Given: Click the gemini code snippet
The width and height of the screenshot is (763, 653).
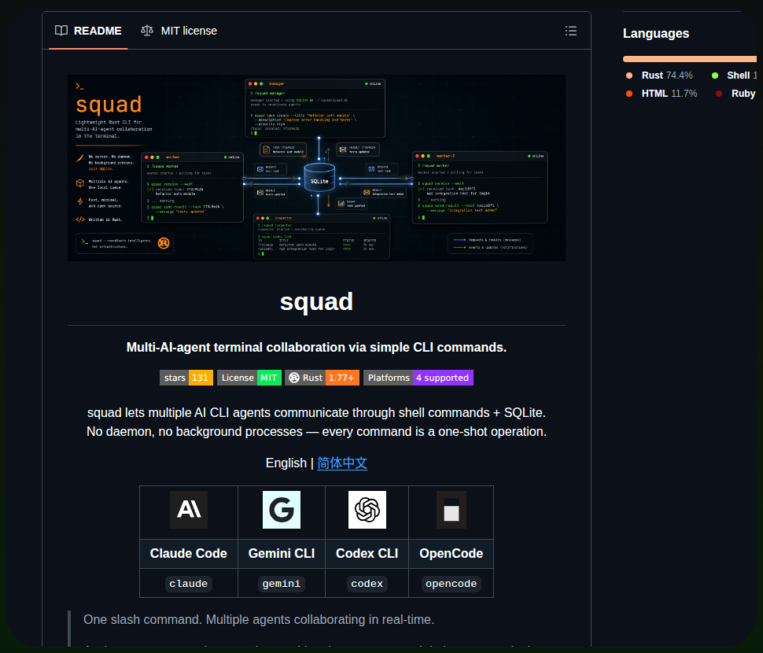Looking at the screenshot, I should (x=282, y=584).
